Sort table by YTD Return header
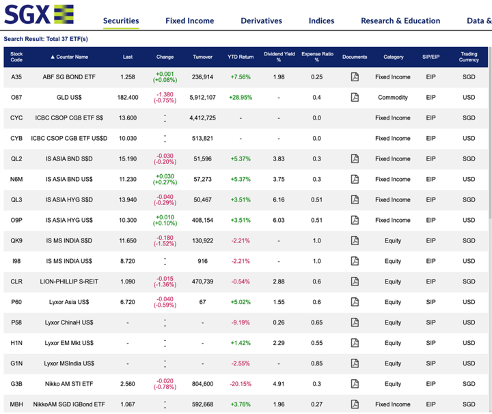 [241, 57]
